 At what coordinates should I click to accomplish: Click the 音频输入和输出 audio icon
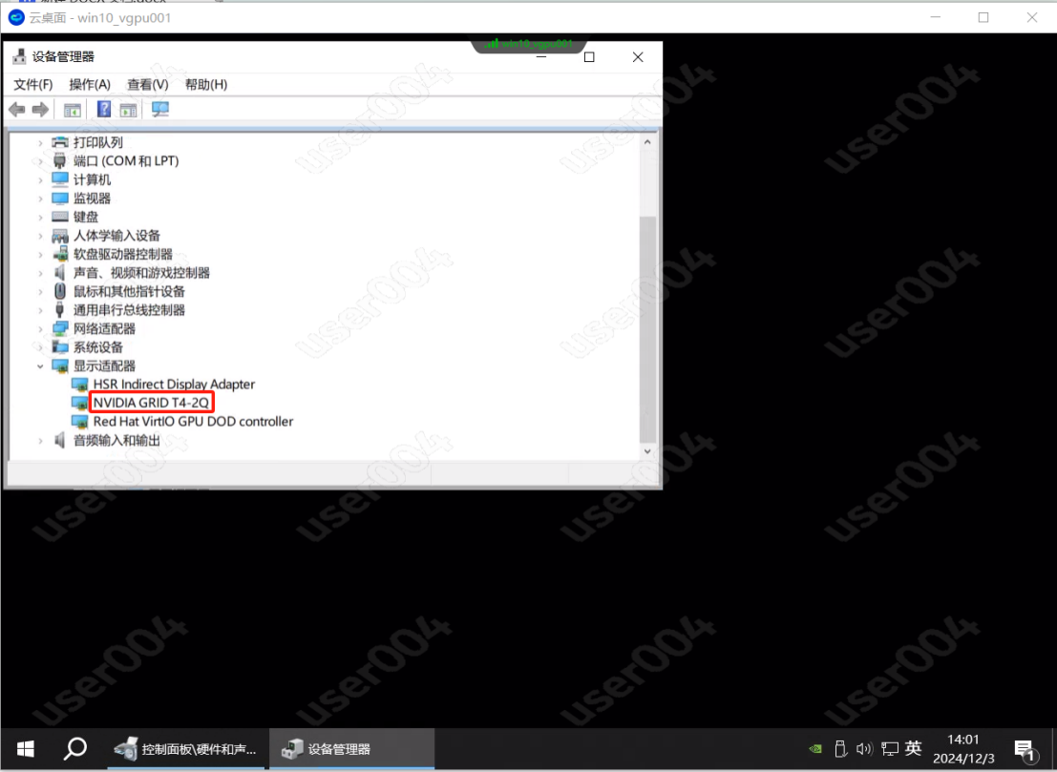[x=60, y=440]
